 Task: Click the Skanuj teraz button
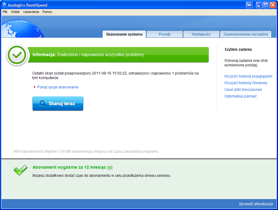(58, 103)
